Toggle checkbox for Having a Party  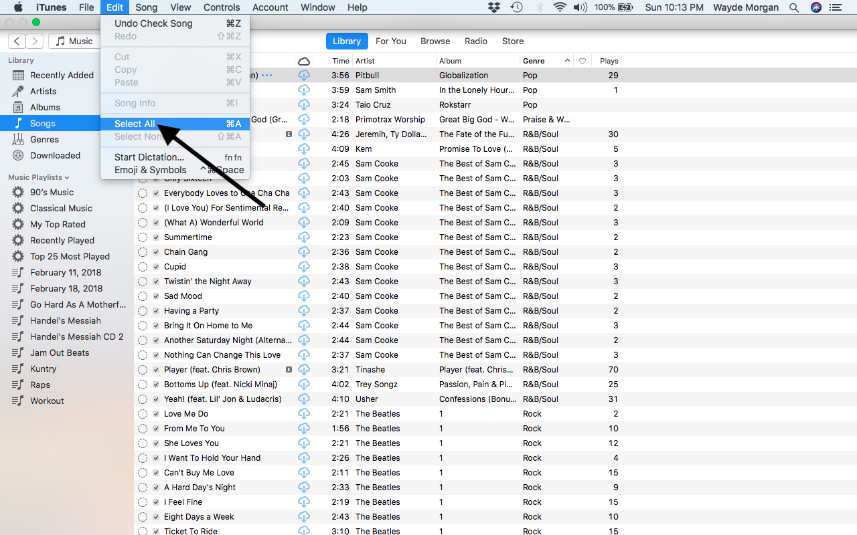(156, 311)
